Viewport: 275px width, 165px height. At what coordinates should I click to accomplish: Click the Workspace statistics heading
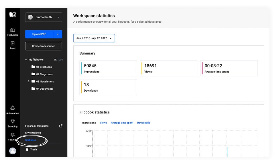[94, 15]
